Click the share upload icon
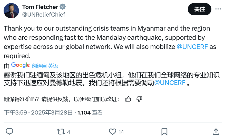The image size is (225, 139). (x=216, y=132)
